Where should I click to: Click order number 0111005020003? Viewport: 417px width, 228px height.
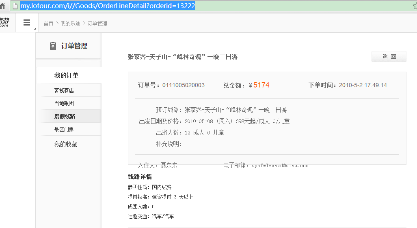pos(184,85)
